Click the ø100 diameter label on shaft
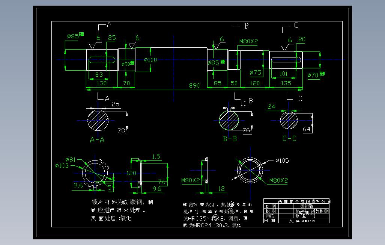The width and height of the screenshot is (385, 245). 150,60
